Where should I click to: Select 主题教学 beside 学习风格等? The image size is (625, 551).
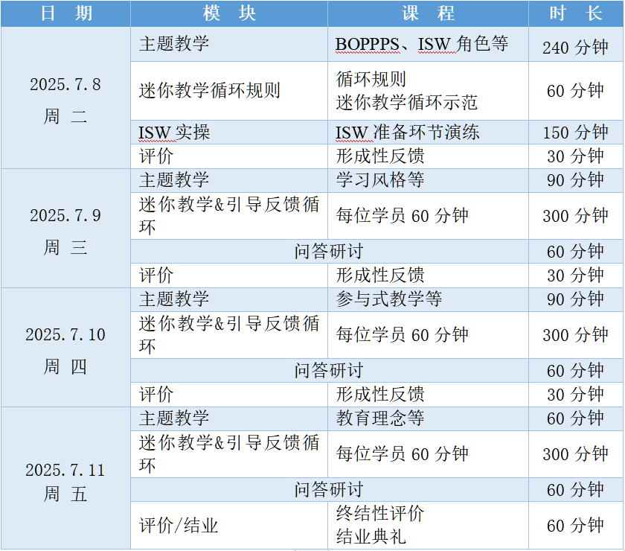click(229, 181)
